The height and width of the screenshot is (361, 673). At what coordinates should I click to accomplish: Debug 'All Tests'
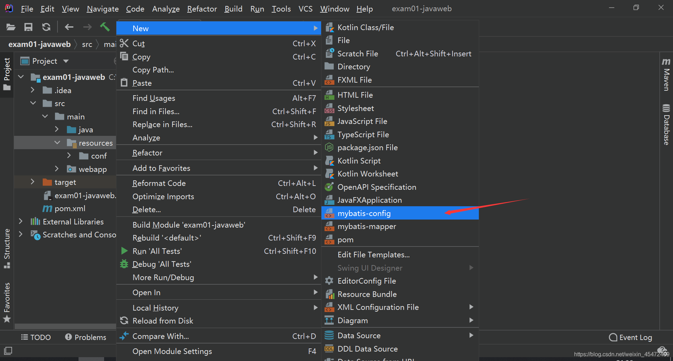[218, 264]
